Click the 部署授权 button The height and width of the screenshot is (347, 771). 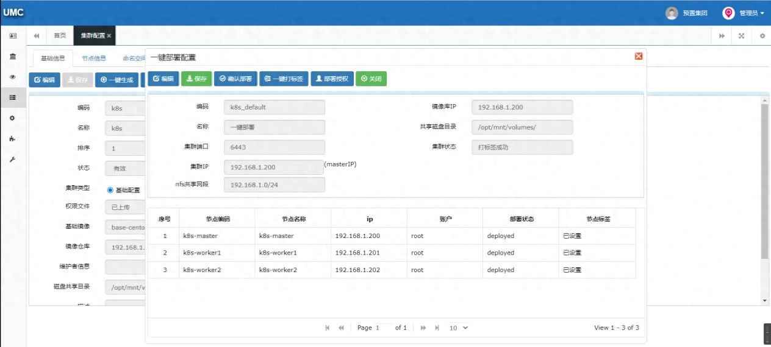(x=332, y=79)
